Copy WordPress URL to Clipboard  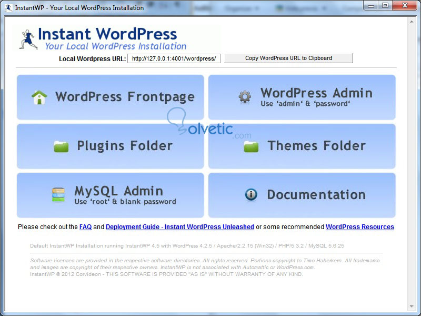(x=288, y=58)
